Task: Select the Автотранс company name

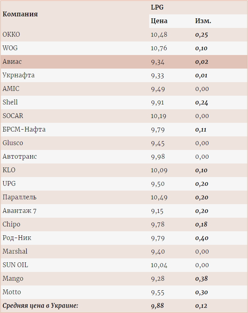Action: coord(20,157)
